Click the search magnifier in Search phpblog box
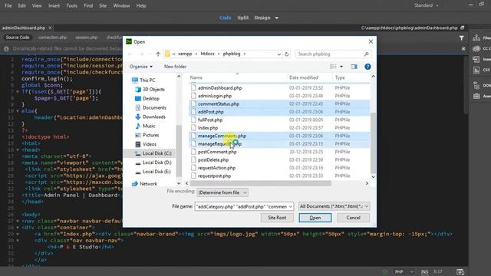 point(367,54)
